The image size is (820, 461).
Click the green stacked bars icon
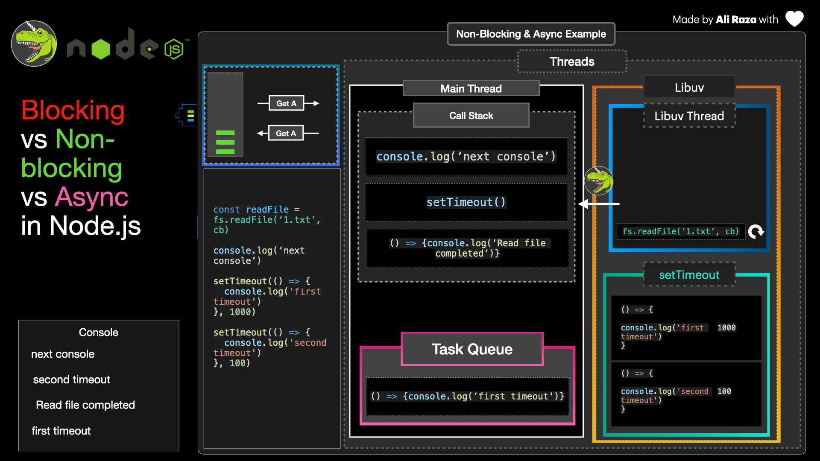coord(225,142)
